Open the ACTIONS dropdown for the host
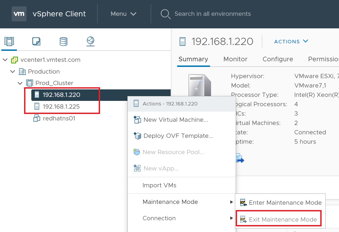Image resolution: width=339 pixels, height=232 pixels. [291, 41]
